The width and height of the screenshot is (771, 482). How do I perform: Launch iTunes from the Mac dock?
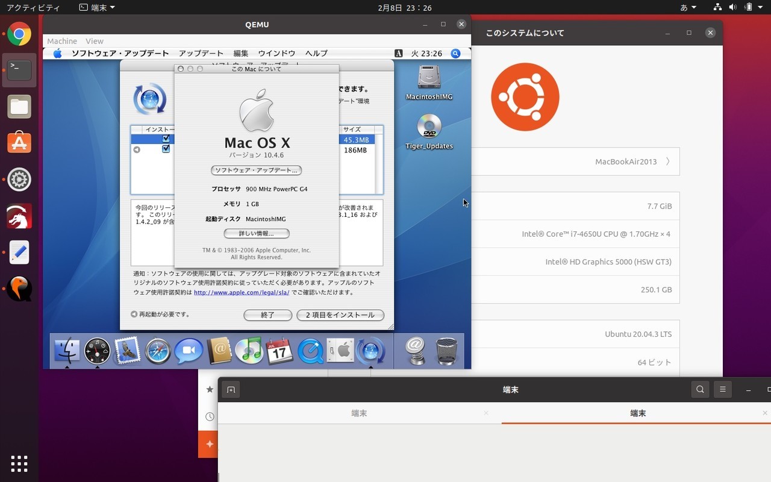coord(249,350)
